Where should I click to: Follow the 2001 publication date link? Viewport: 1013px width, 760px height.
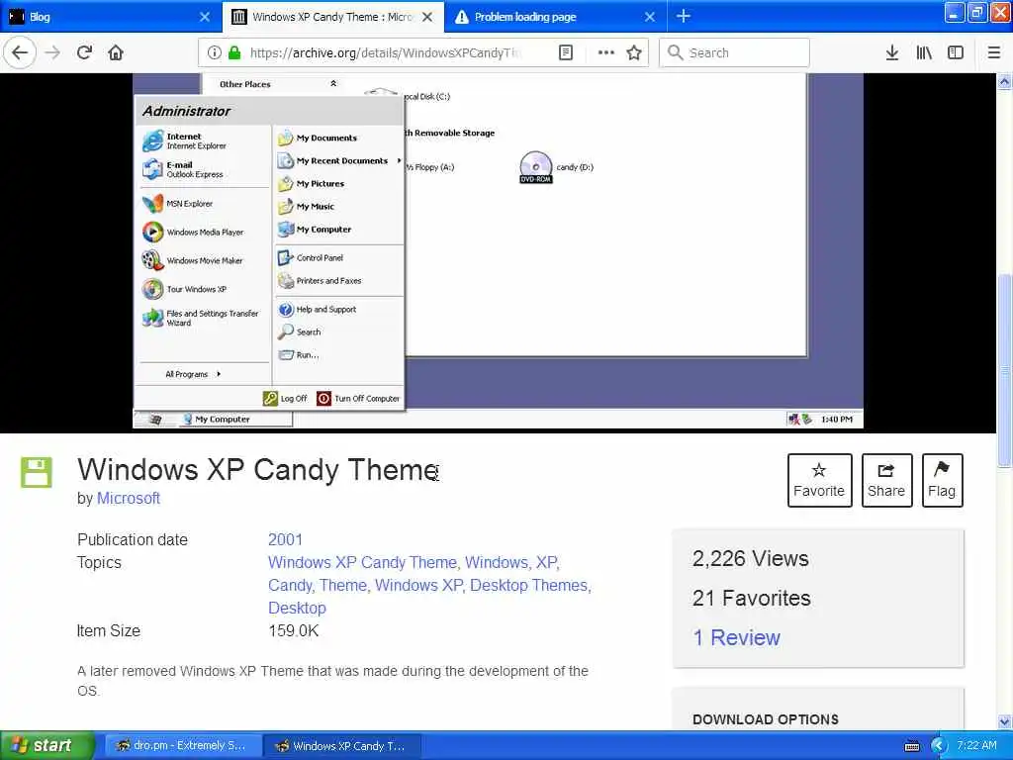(285, 539)
